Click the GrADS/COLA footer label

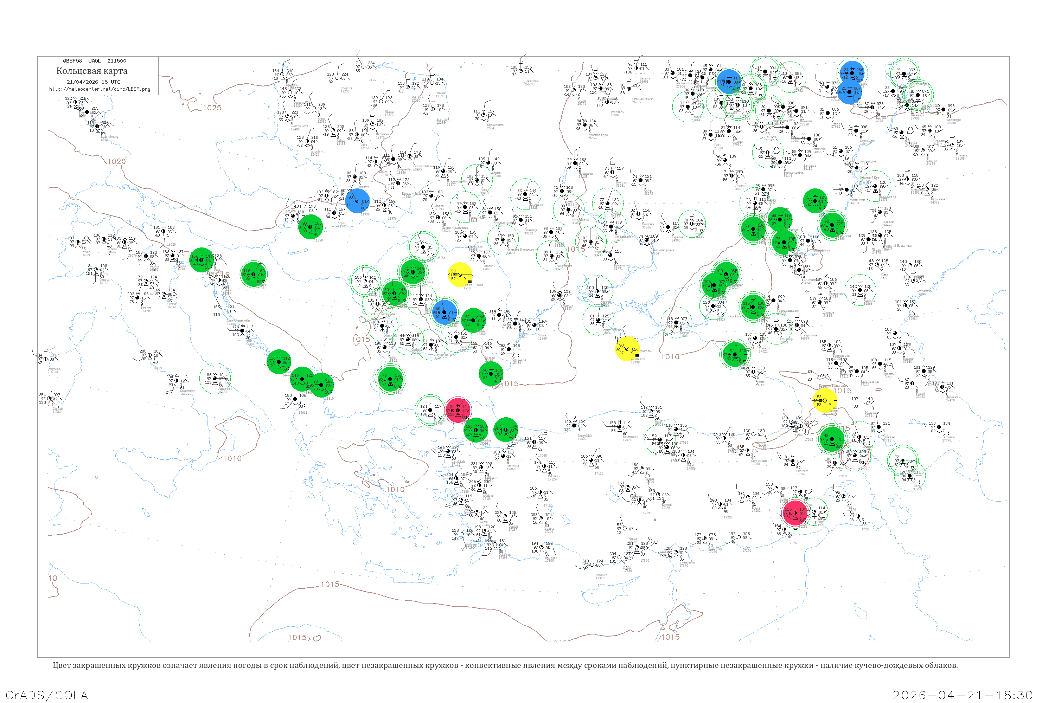(x=47, y=695)
